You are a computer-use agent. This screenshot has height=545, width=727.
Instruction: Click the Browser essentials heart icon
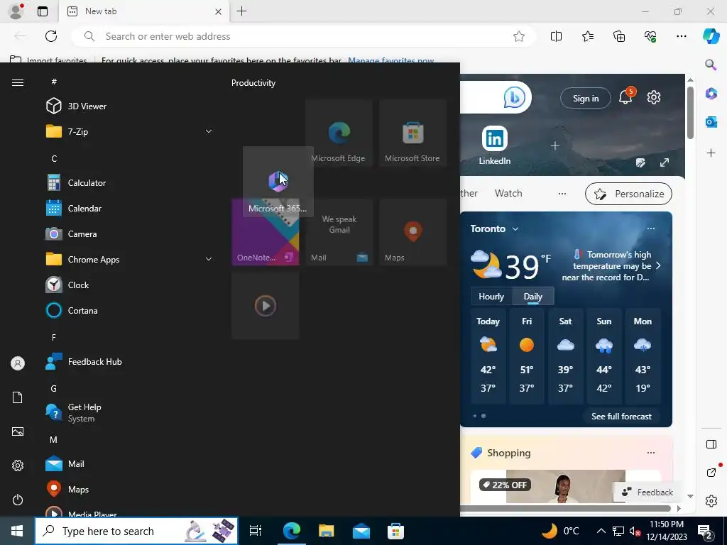(650, 36)
